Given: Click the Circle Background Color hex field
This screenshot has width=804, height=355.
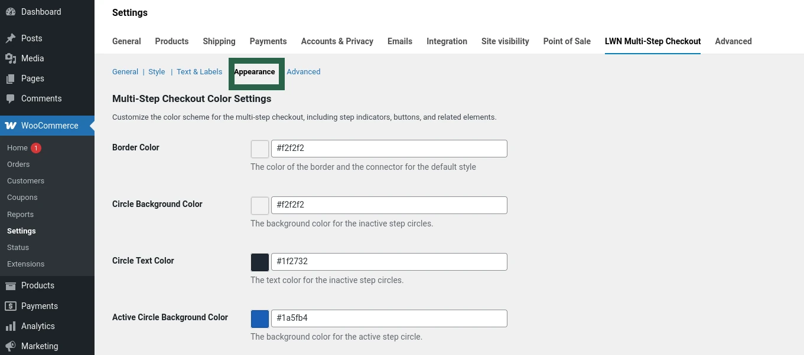Looking at the screenshot, I should tap(389, 205).
